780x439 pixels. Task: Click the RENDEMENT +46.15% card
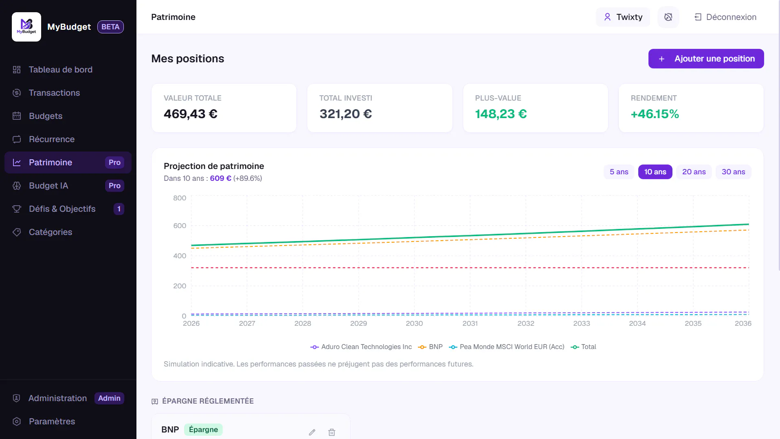(691, 108)
